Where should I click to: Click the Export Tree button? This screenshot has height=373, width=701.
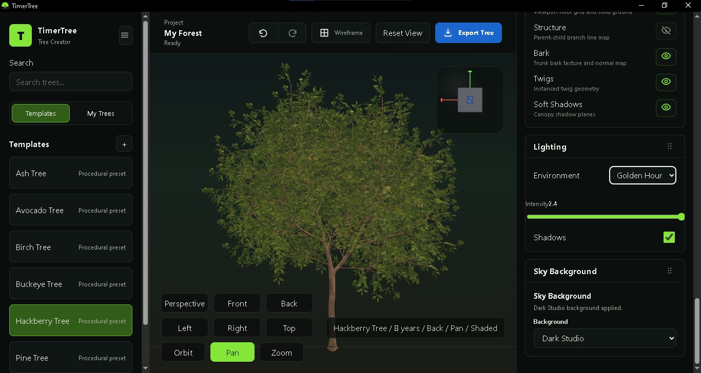click(469, 33)
